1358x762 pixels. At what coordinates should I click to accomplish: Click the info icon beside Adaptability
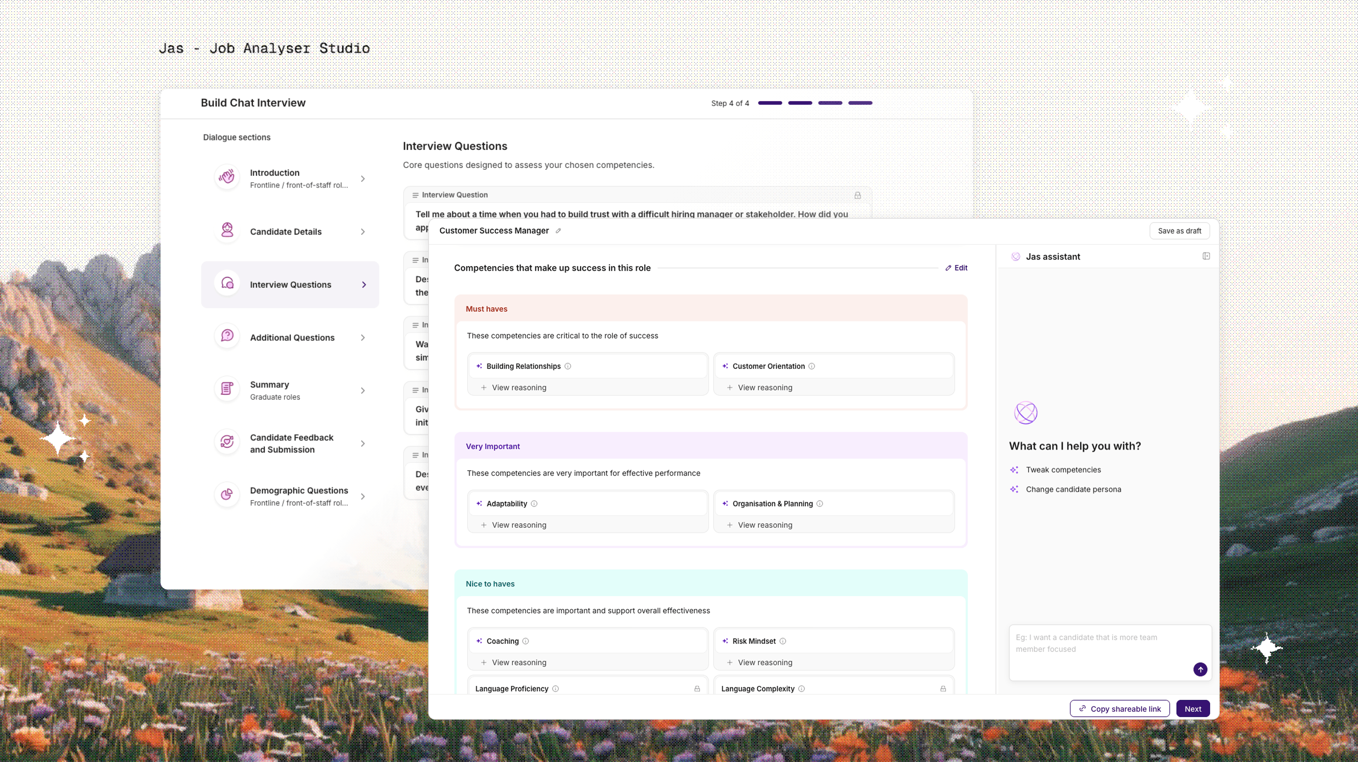[x=534, y=504]
